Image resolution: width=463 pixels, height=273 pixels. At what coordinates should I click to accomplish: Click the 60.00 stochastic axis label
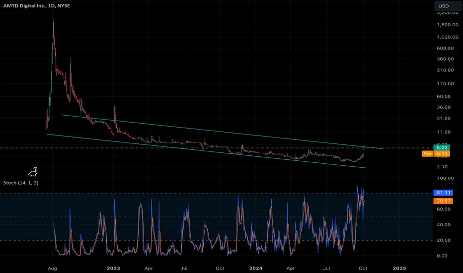click(x=444, y=209)
